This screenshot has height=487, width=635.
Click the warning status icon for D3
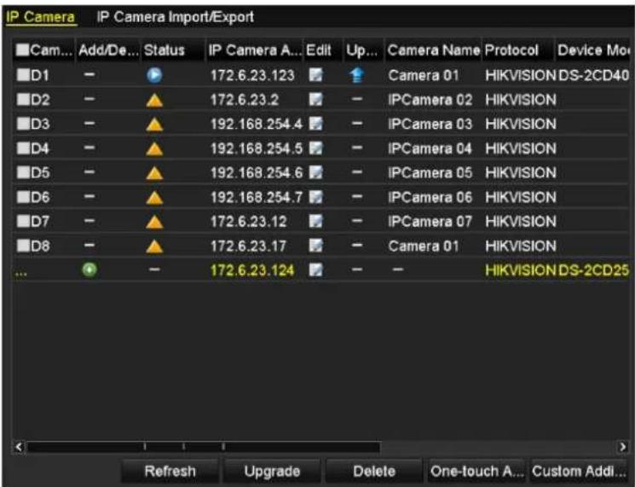(154, 125)
